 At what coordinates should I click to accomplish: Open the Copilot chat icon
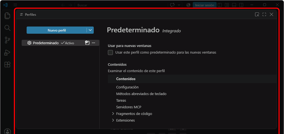[x=172, y=5]
